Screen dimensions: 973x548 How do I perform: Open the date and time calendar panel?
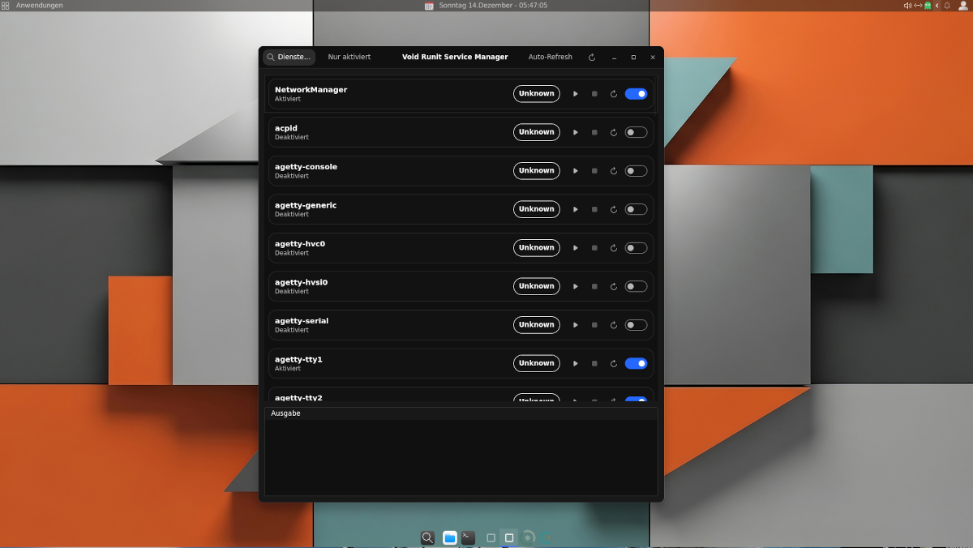point(486,6)
